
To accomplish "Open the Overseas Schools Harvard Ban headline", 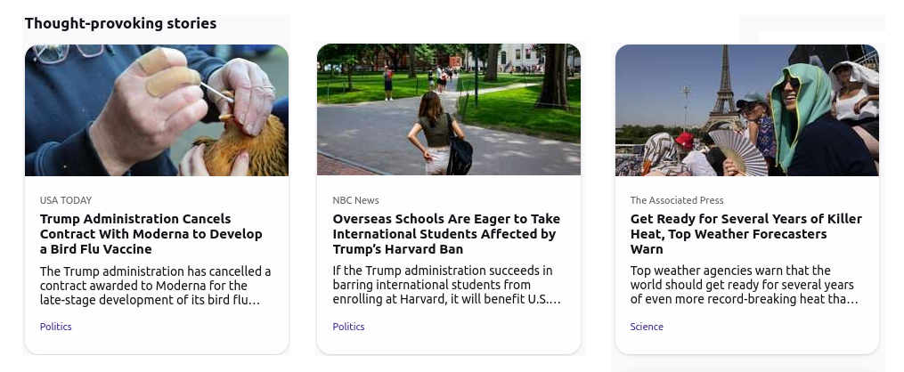I will pos(446,234).
